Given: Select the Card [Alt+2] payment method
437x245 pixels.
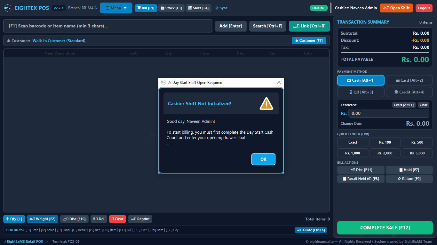Looking at the screenshot, I should coord(409,80).
